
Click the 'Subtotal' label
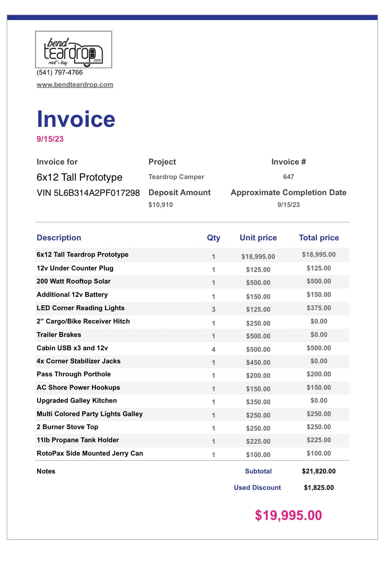pos(258,471)
